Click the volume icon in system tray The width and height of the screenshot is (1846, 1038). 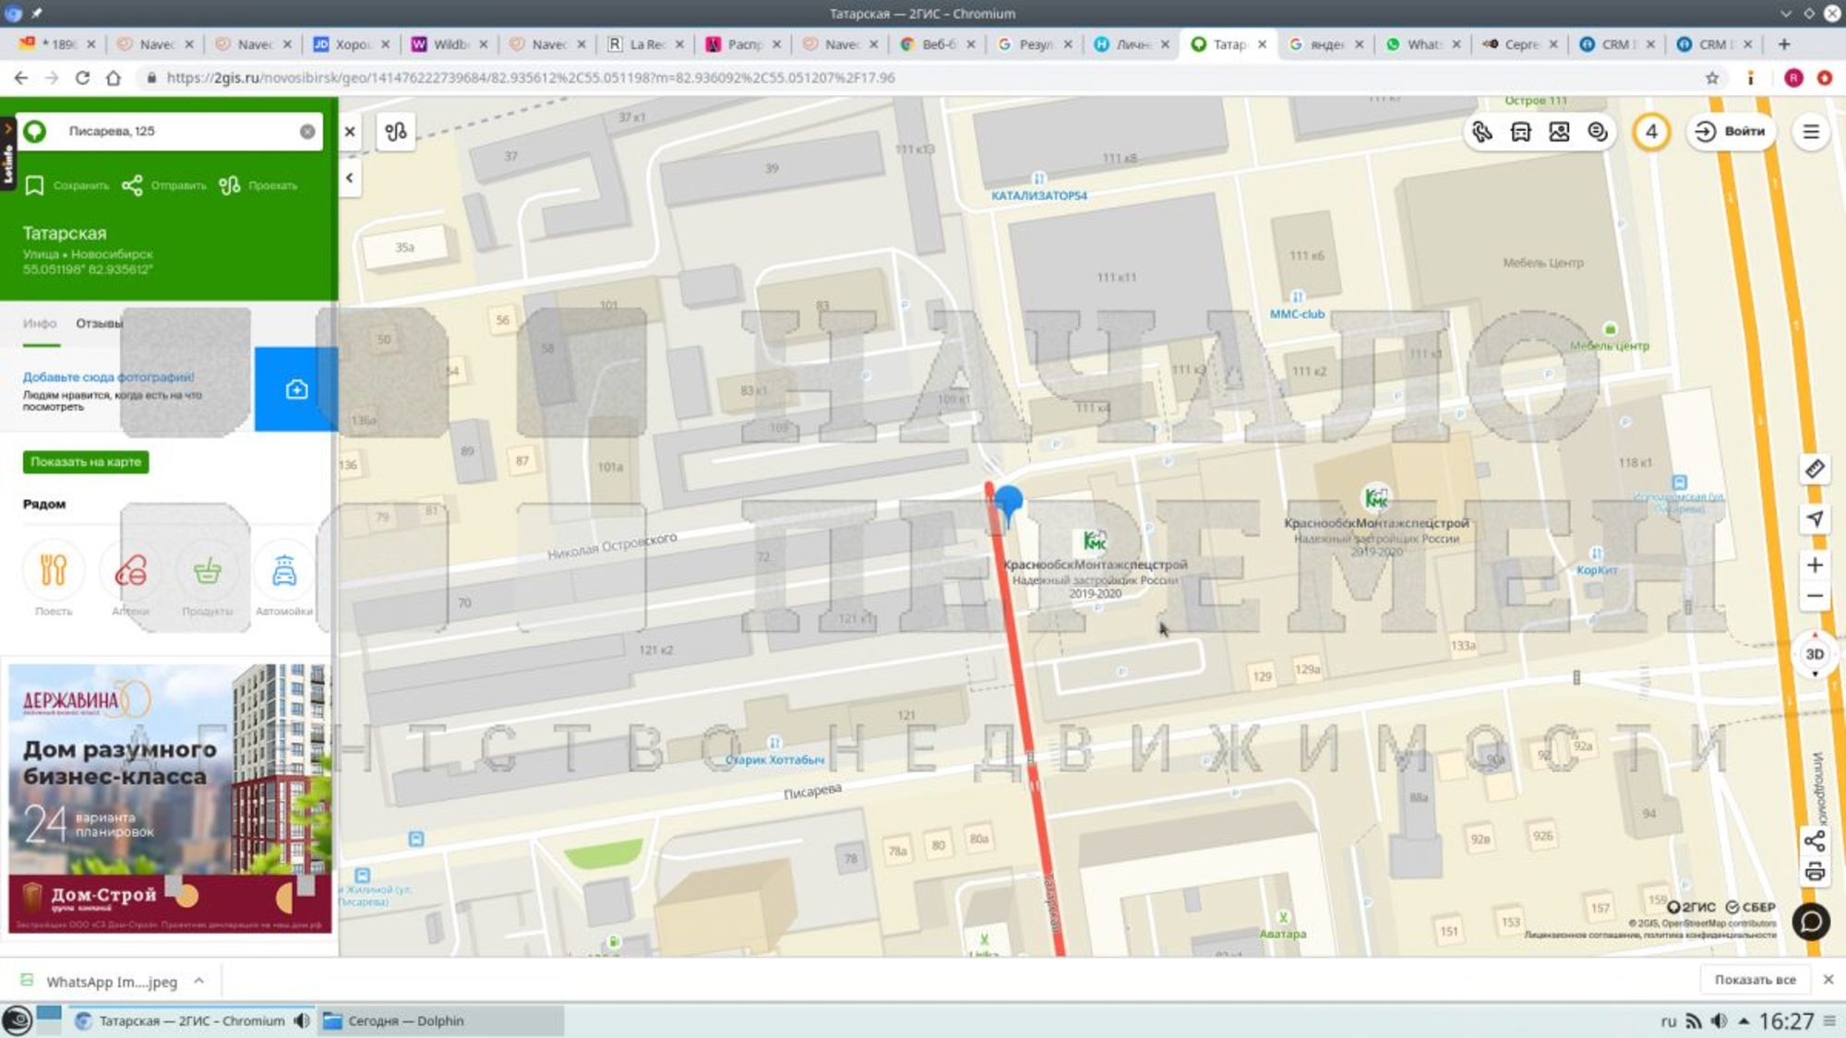click(1719, 1021)
